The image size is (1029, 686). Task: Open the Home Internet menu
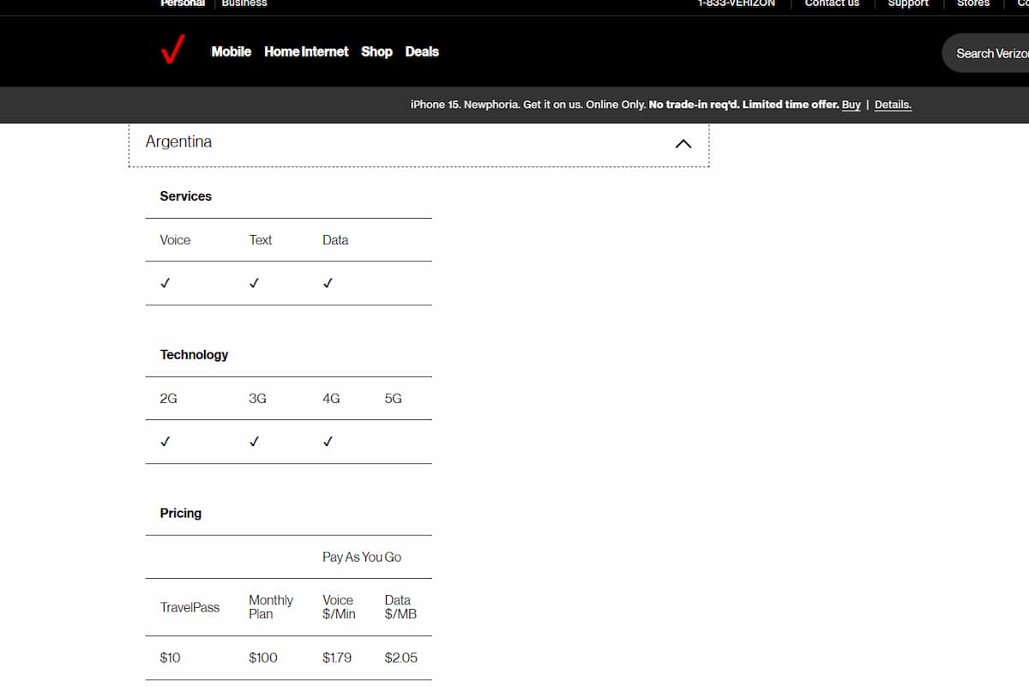tap(306, 51)
